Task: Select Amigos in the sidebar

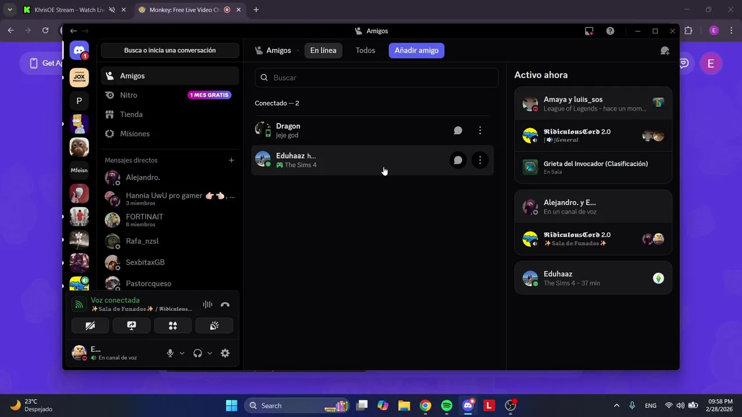Action: tap(170, 76)
